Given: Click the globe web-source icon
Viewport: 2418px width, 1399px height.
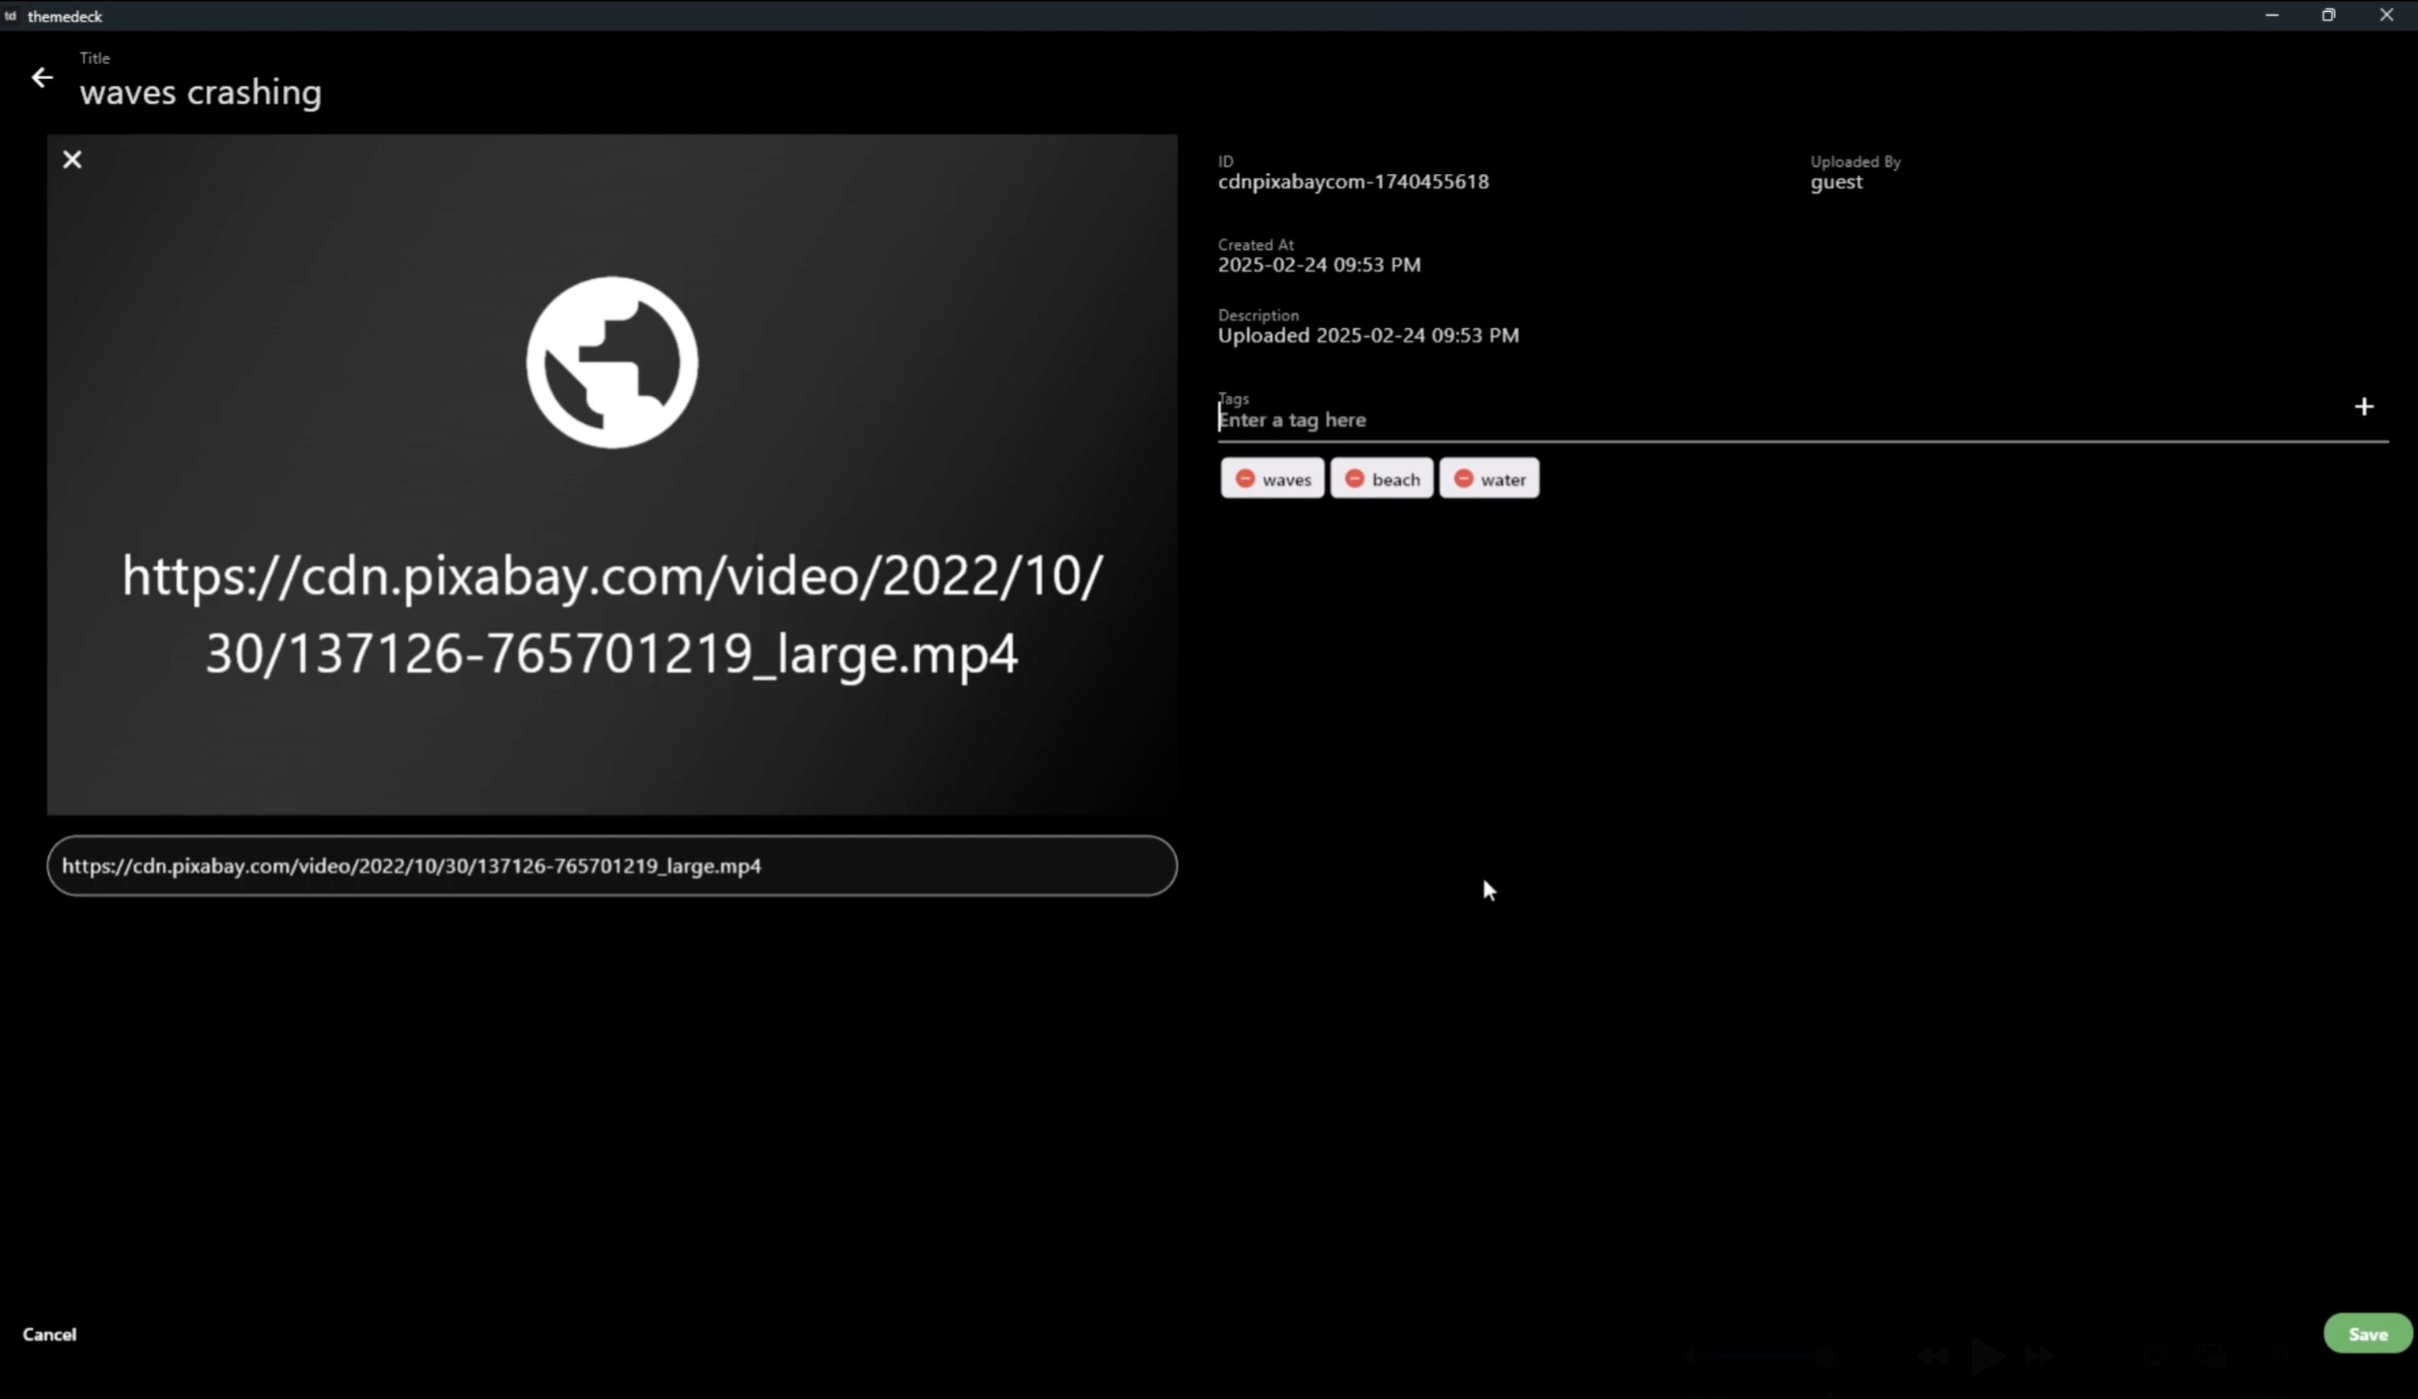Looking at the screenshot, I should pyautogui.click(x=611, y=363).
